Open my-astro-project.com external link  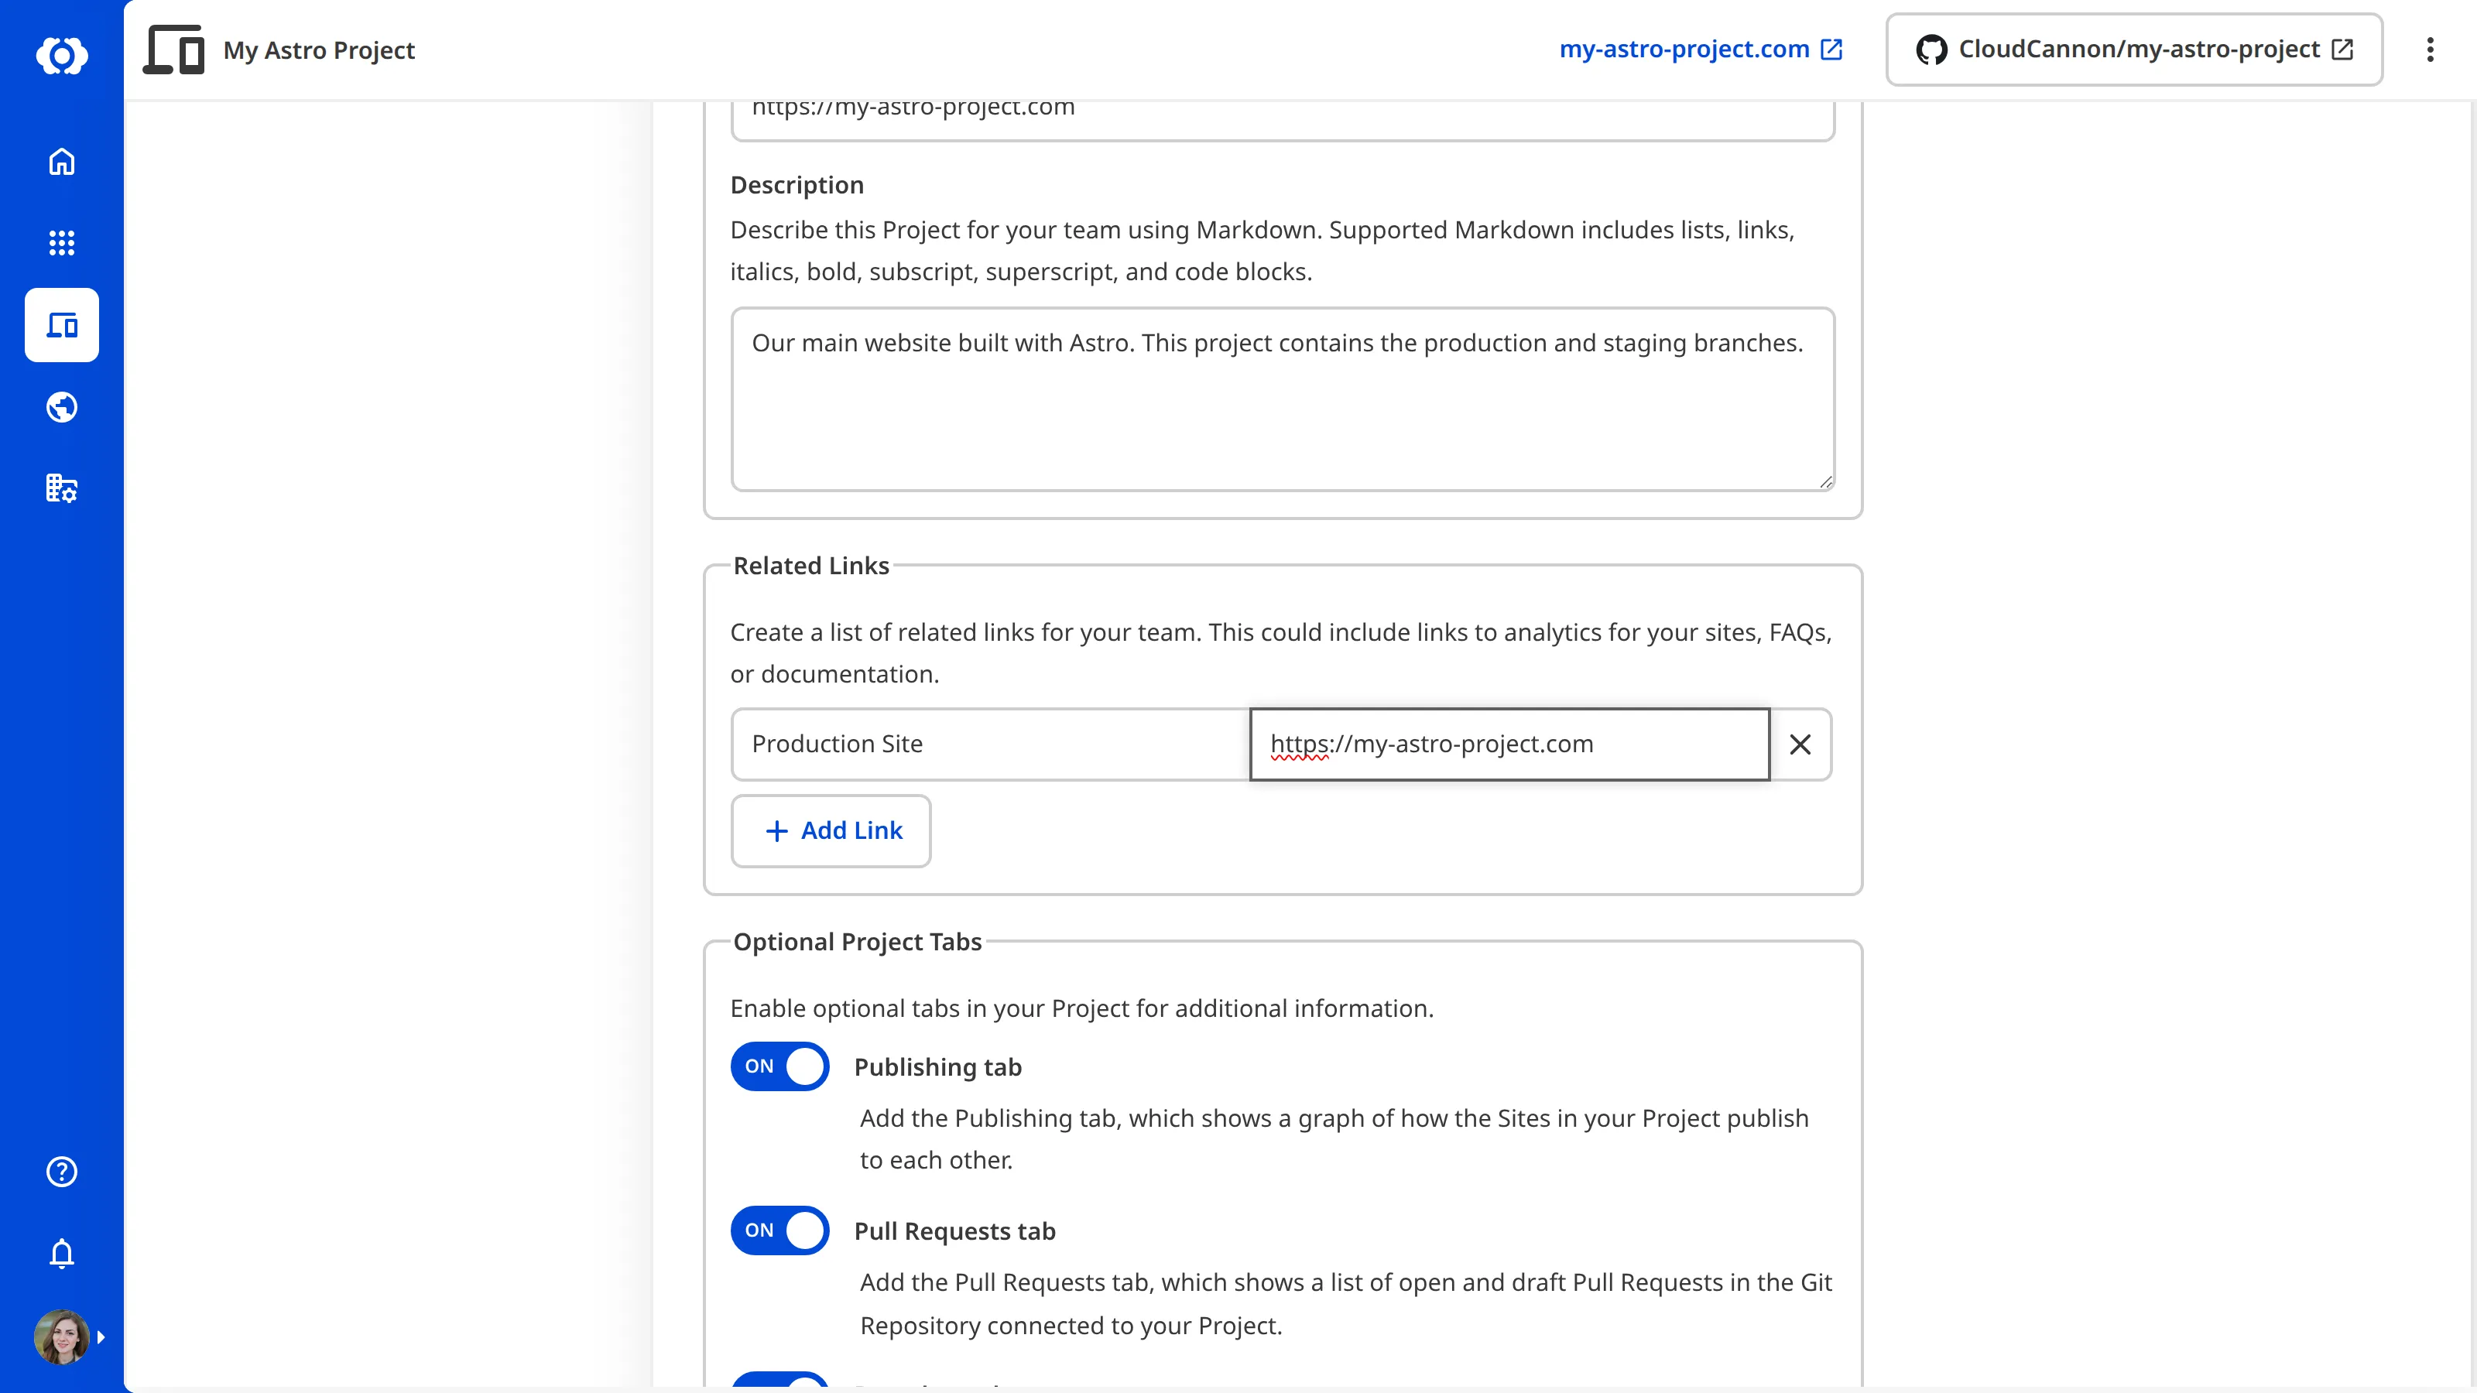1700,49
